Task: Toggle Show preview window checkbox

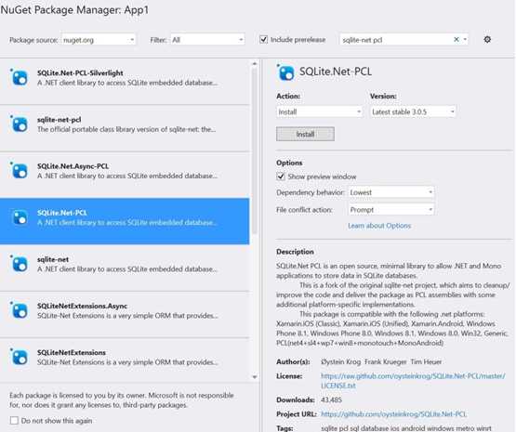Action: (x=281, y=177)
